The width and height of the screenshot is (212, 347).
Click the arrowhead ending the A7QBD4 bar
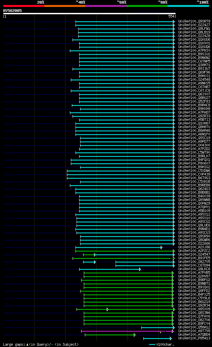(x=135, y=335)
